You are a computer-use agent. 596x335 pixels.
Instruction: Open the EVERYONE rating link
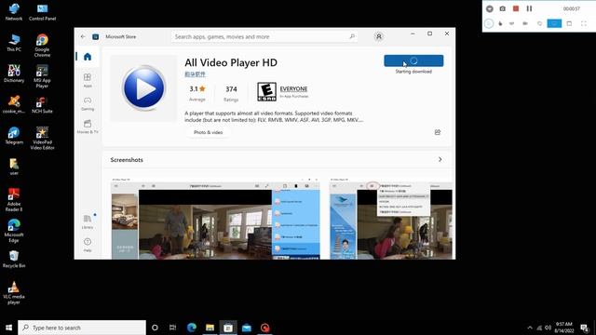[x=293, y=89]
